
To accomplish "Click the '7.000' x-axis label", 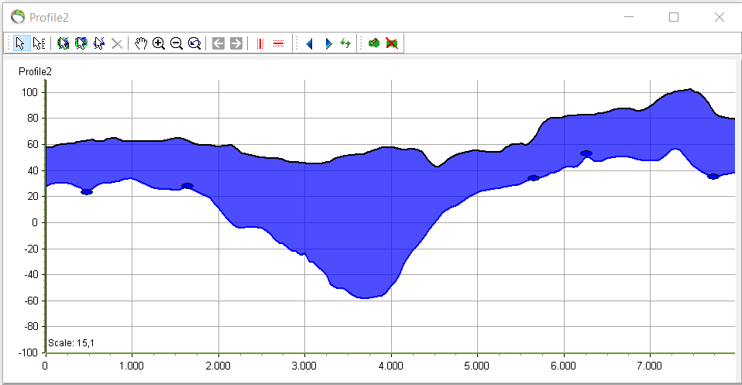I will tap(649, 366).
